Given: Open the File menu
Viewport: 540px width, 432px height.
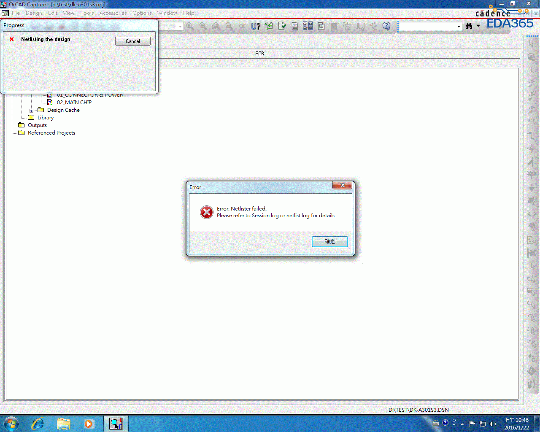Looking at the screenshot, I should pyautogui.click(x=16, y=13).
